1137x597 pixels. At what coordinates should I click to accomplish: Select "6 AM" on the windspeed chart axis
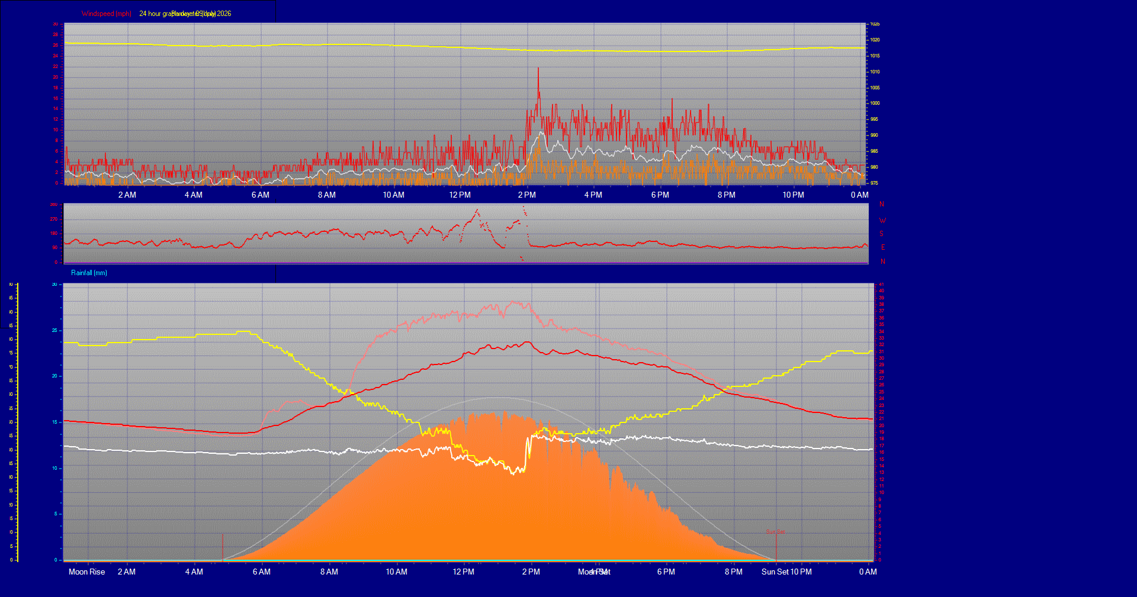(260, 195)
